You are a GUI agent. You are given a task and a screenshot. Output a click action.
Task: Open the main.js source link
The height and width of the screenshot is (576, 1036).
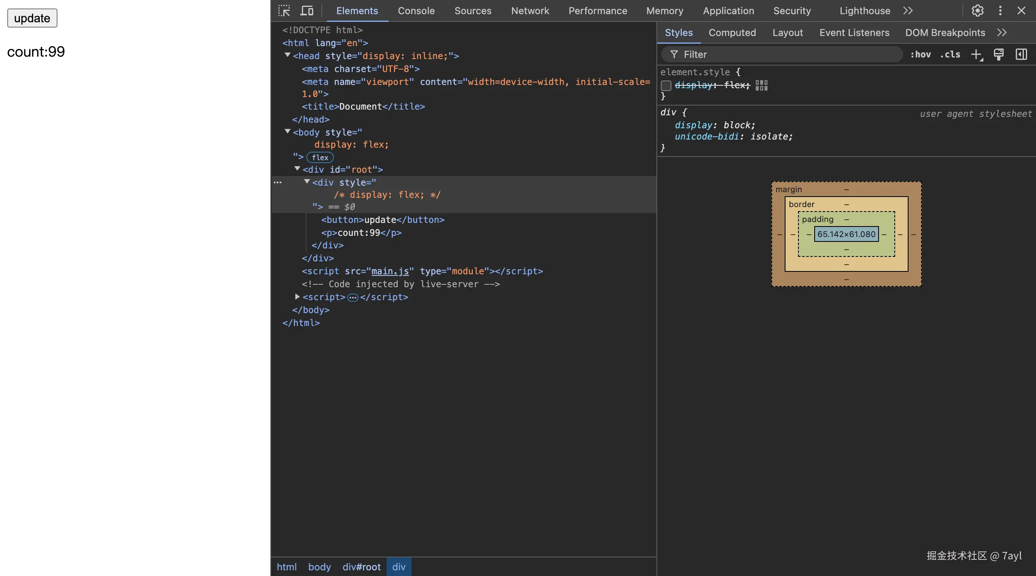[390, 271]
